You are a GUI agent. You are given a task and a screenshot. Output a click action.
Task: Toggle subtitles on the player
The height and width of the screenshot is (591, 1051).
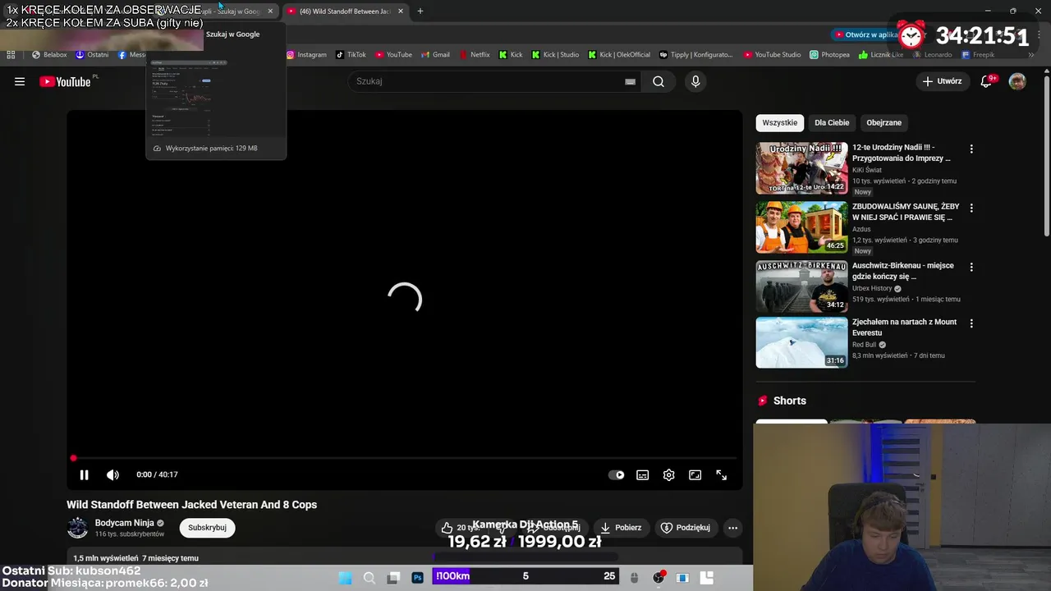[x=643, y=474]
